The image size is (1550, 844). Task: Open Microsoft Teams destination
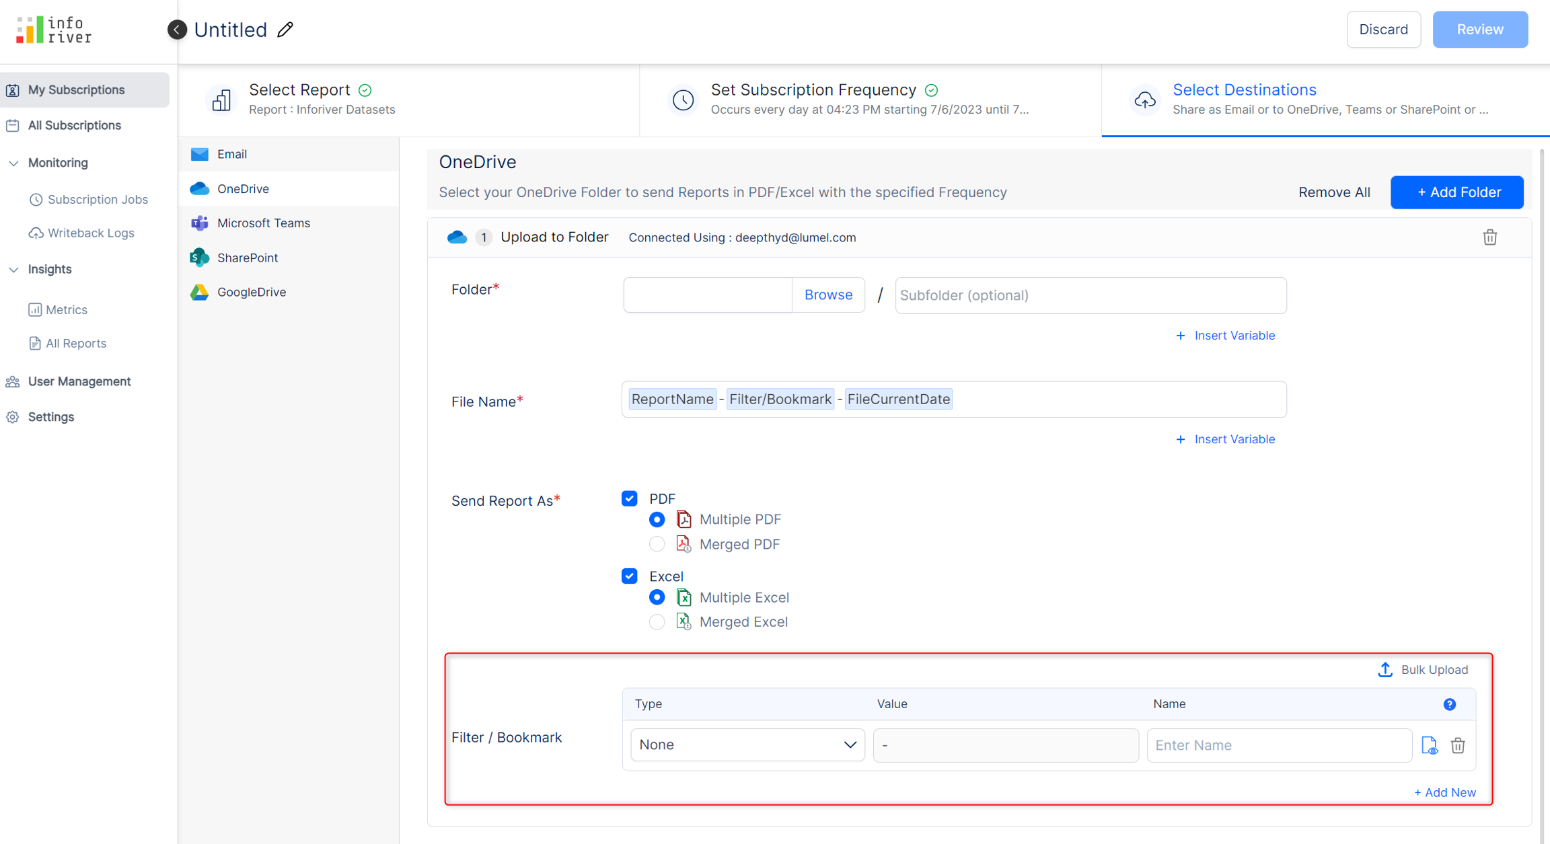point(263,223)
